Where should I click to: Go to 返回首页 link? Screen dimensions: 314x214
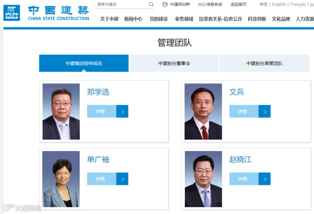click(x=238, y=4)
